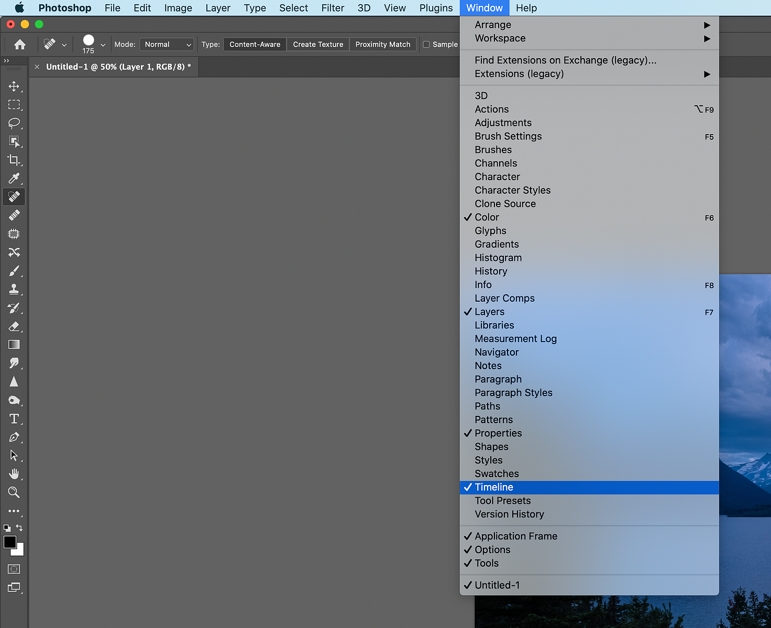Enable the Sample All Layers checkbox
Screen dimensions: 771x628
point(426,45)
